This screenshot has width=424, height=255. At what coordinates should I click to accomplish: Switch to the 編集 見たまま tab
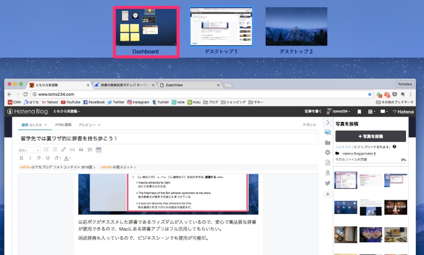[x=34, y=125]
